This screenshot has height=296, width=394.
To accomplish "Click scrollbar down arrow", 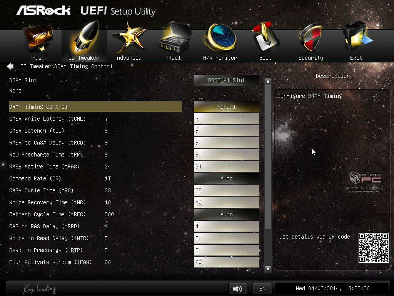I will [x=268, y=269].
